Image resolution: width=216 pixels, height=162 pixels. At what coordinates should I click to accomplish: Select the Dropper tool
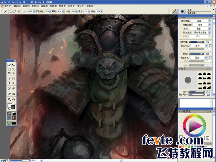(10, 94)
